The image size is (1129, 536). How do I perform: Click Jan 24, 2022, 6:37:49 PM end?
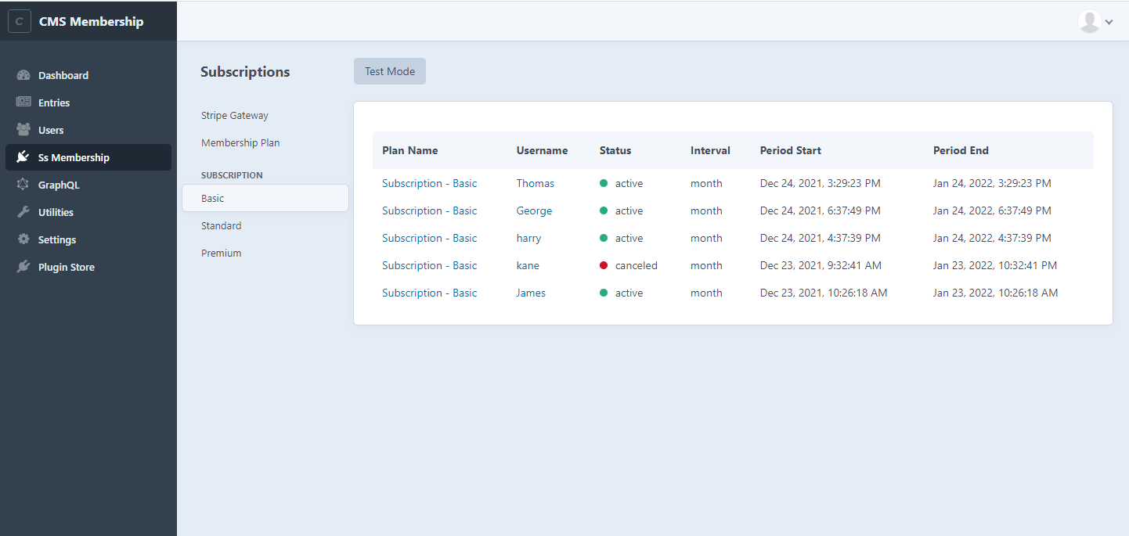[992, 210]
